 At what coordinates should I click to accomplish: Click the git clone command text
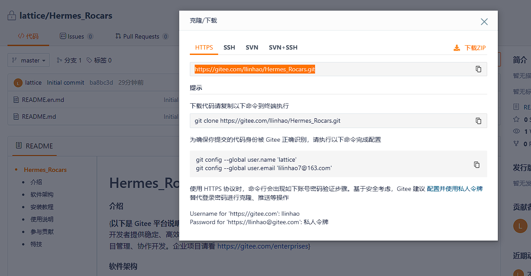(x=267, y=121)
